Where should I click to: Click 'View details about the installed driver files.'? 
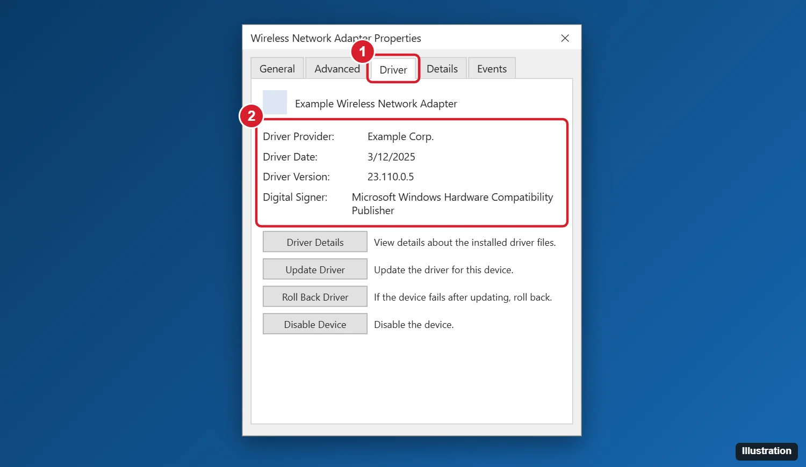point(465,242)
